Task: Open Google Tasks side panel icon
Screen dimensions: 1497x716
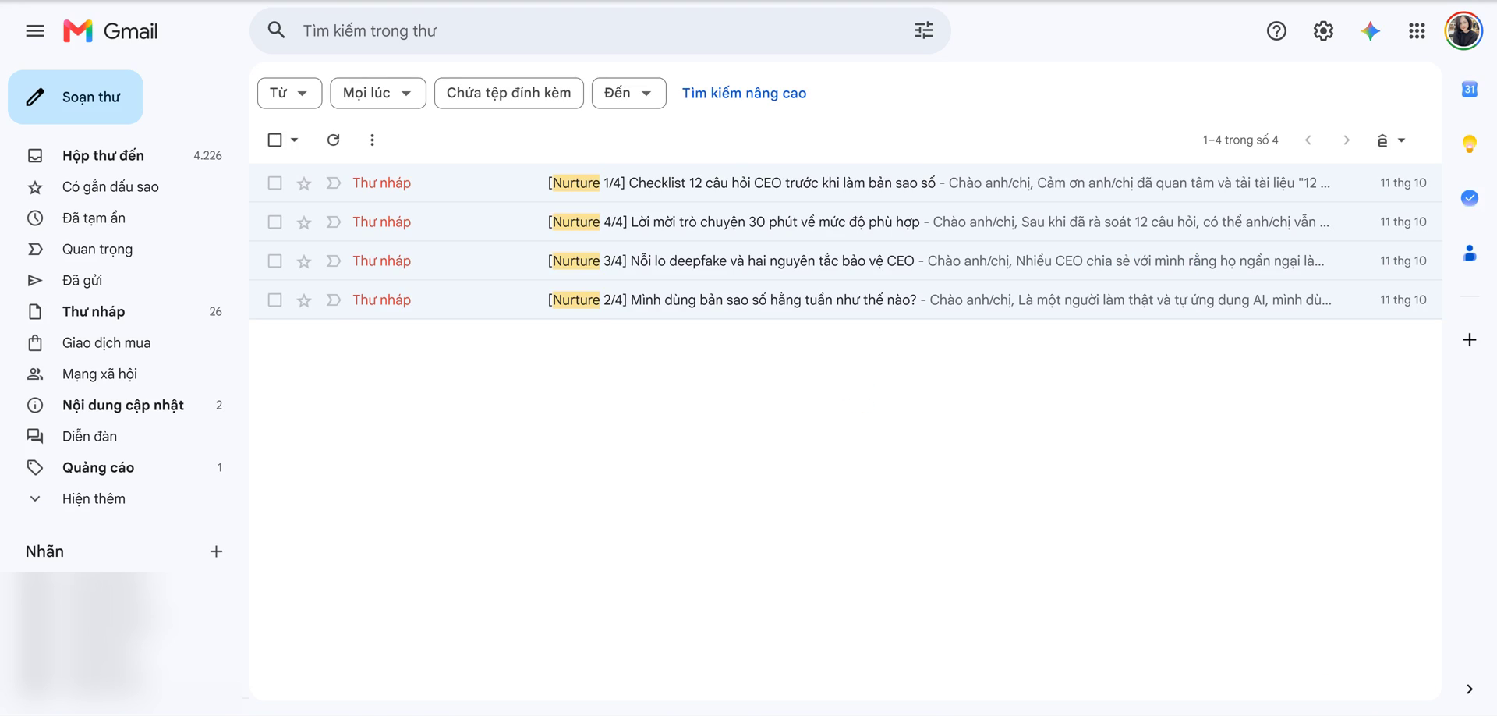Action: coord(1470,198)
